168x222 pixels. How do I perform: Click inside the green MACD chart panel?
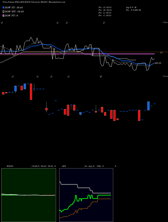[x=29, y=195]
